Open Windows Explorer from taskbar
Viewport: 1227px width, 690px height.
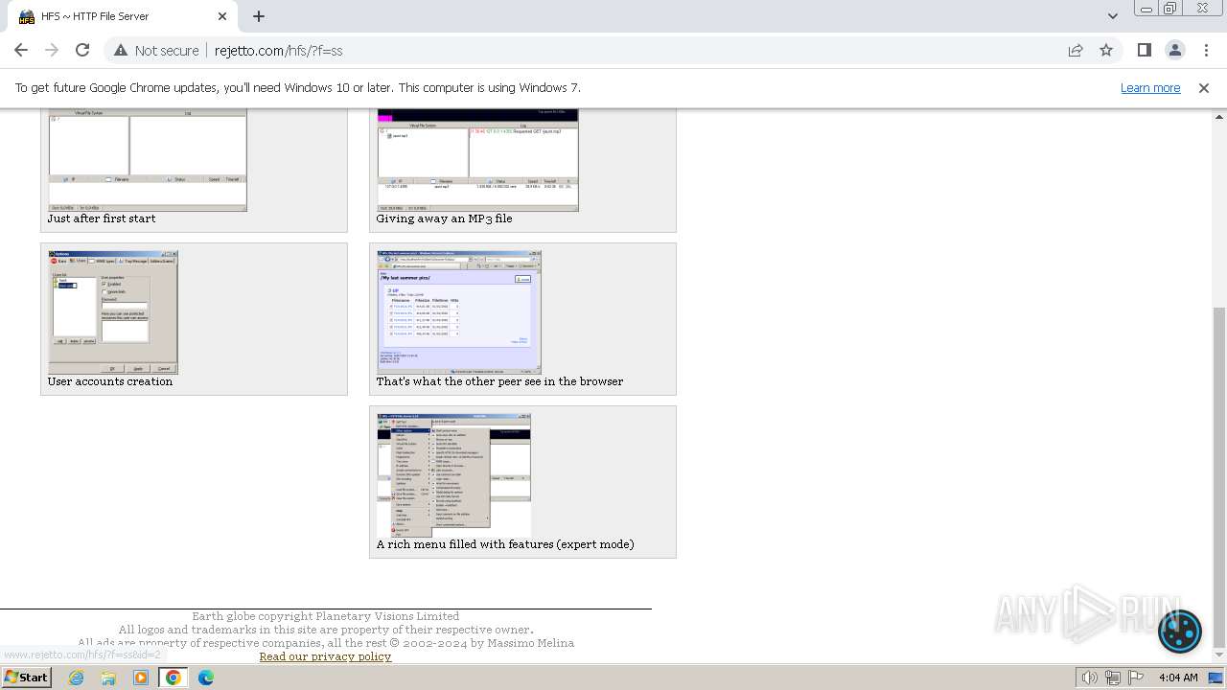coord(108,678)
